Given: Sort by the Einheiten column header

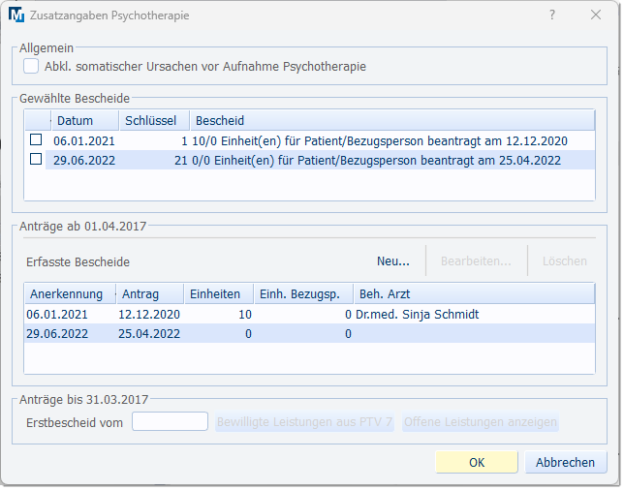Looking at the screenshot, I should 219,294.
